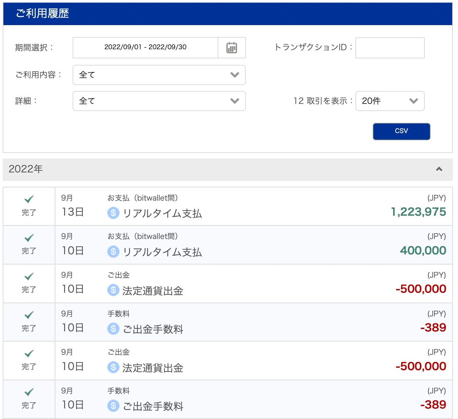Click リアルタイム支払 in the 13日 row
This screenshot has height=419, width=458.
tap(162, 213)
